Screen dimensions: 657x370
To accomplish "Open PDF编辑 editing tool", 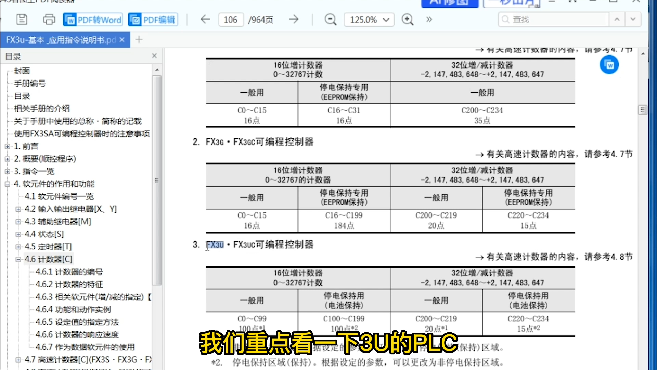I will click(x=153, y=20).
